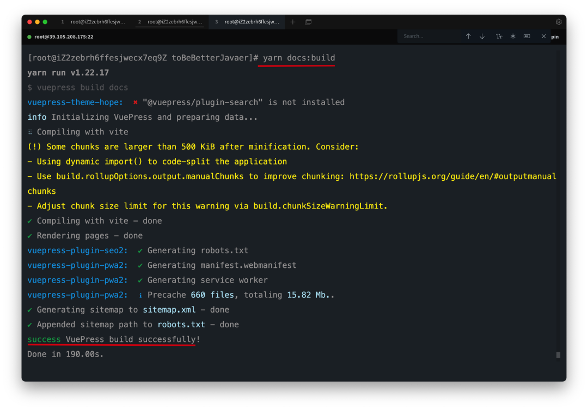Click the '$ vuepress build docs' line

(x=78, y=88)
